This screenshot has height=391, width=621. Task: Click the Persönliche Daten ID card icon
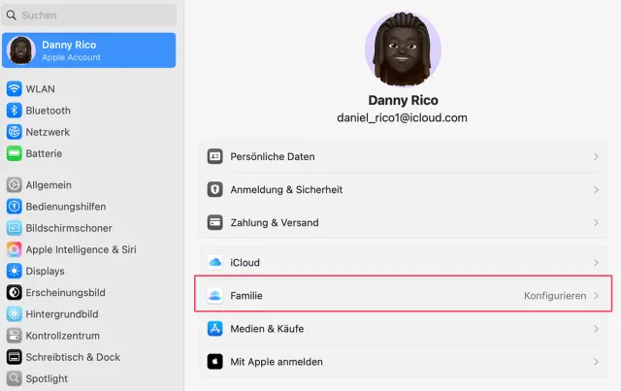(215, 156)
